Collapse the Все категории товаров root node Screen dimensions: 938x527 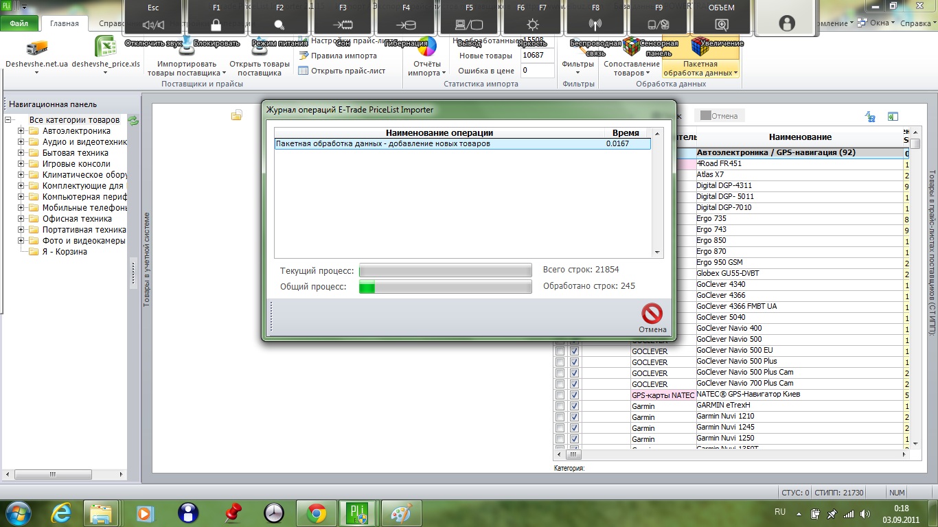[8, 120]
